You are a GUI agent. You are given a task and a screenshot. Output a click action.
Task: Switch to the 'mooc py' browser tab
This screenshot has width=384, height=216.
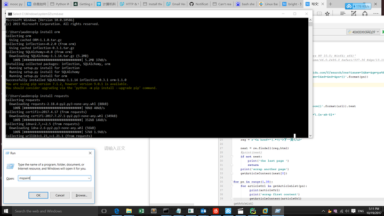tap(13, 4)
